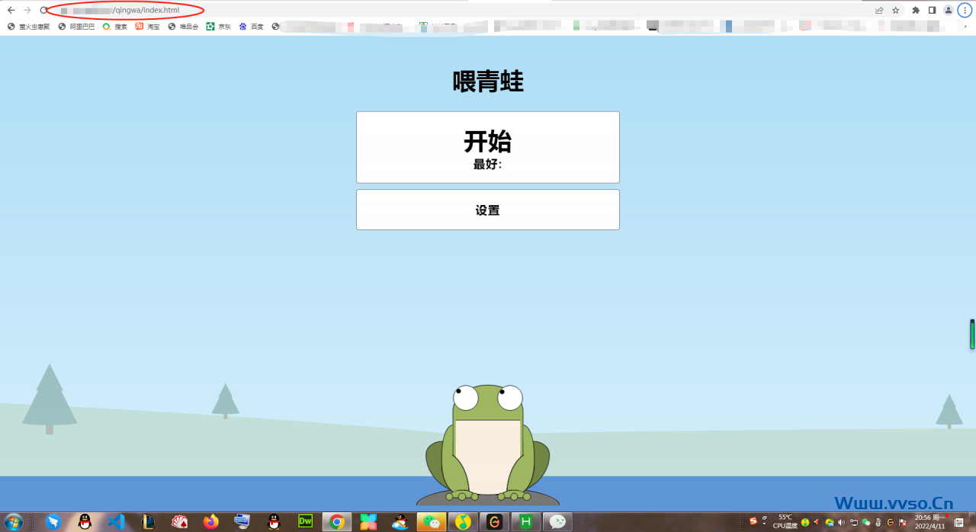Bookmark this page with star icon
This screenshot has width=976, height=532.
pos(896,10)
